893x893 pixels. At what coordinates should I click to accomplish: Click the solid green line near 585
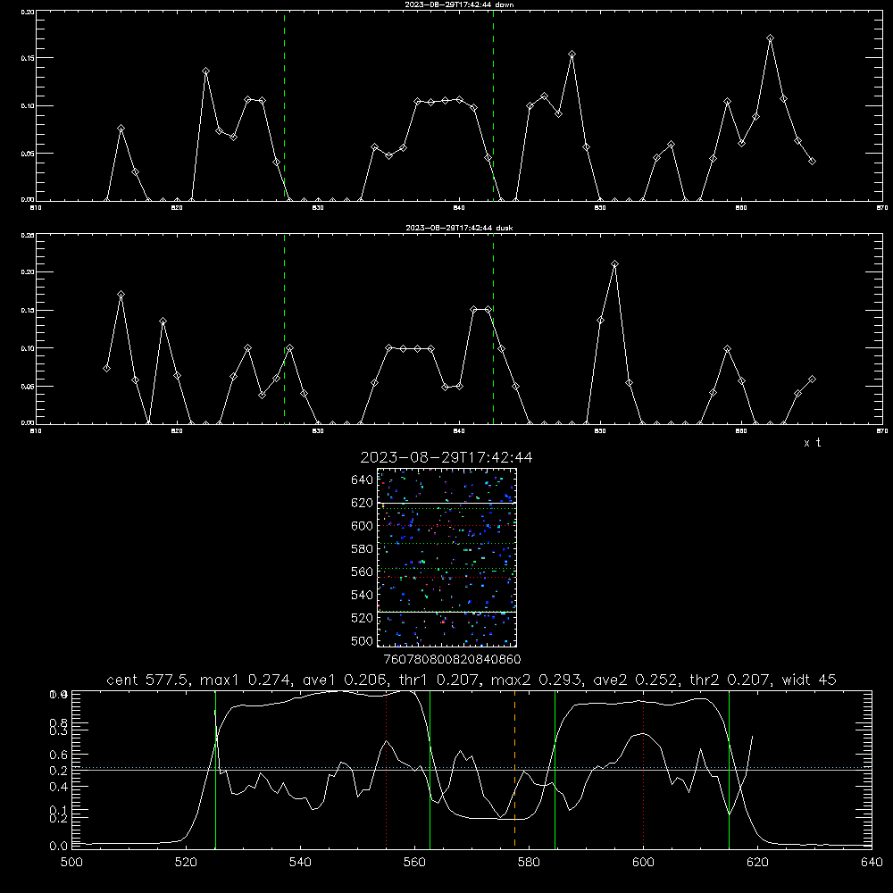tap(555, 769)
